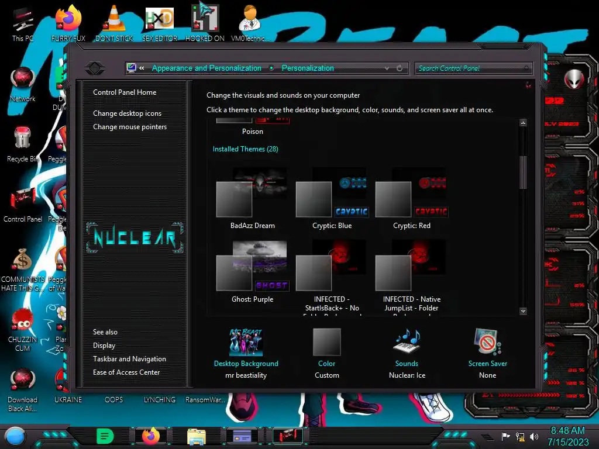Viewport: 599px width, 449px height.
Task: Open purple window app in taskbar
Action: click(242, 436)
